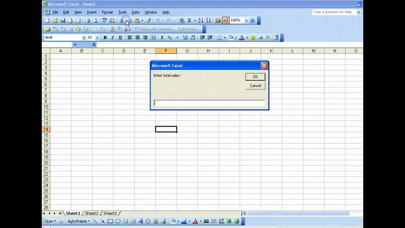Open Print Preview from the toolbar
This screenshot has width=405, height=228.
click(x=95, y=21)
